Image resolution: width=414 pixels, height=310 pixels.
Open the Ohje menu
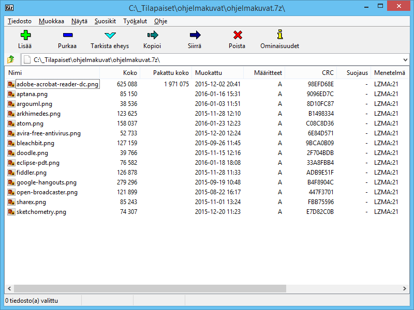[x=160, y=21]
